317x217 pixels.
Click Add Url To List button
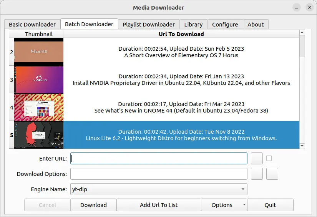159,205
